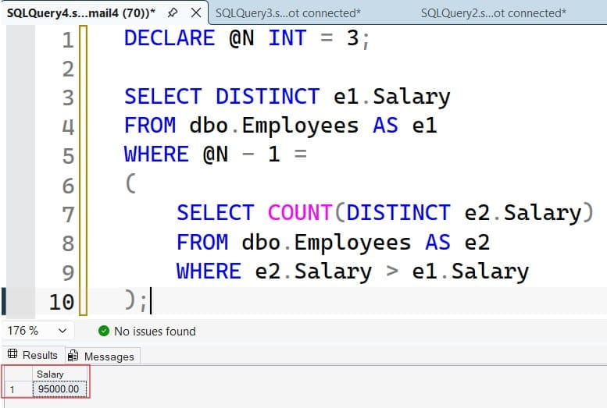Click the 176 % zoom value

click(x=23, y=331)
